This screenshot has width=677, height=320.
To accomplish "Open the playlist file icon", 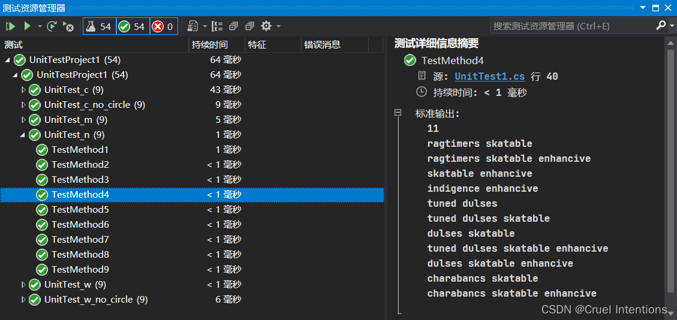I will (x=192, y=26).
